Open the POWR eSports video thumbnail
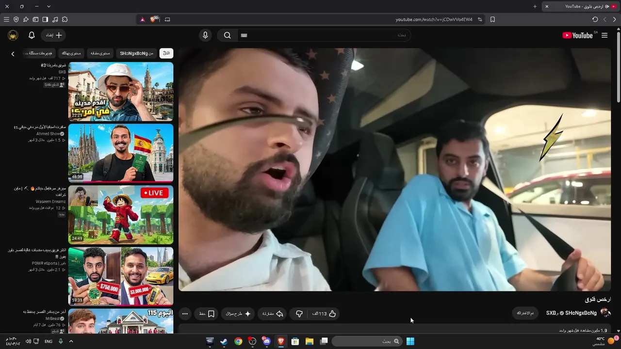 (x=121, y=276)
